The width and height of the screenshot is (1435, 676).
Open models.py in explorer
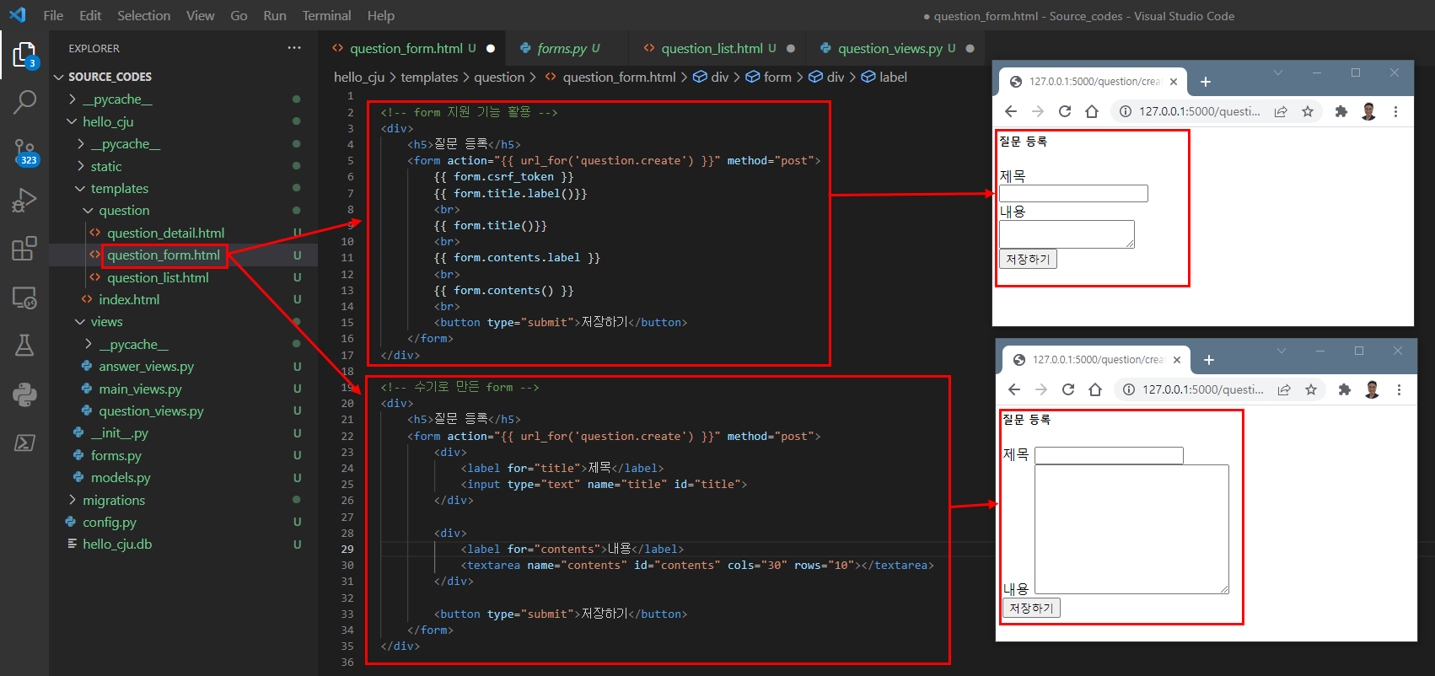(121, 477)
